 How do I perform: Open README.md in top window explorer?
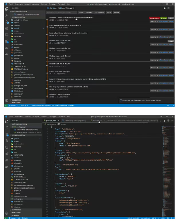point(18,91)
